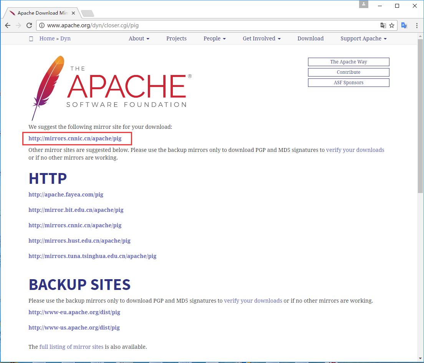
Task: Click the page info circle icon
Action: pos(41,25)
